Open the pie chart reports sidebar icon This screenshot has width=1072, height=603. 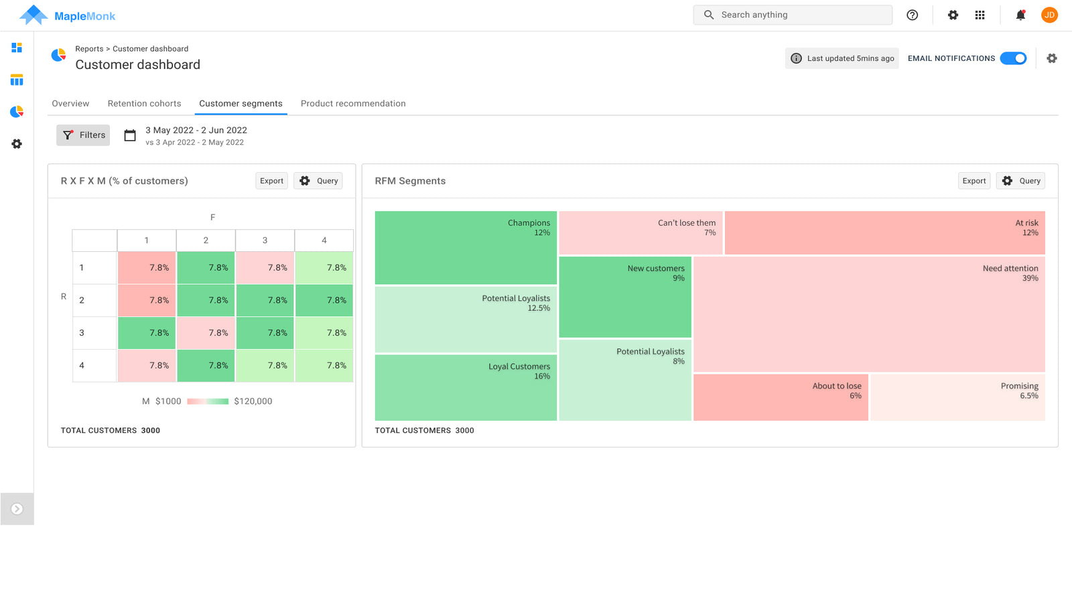[17, 112]
